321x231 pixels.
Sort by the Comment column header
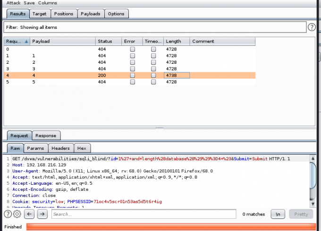[x=222, y=42]
